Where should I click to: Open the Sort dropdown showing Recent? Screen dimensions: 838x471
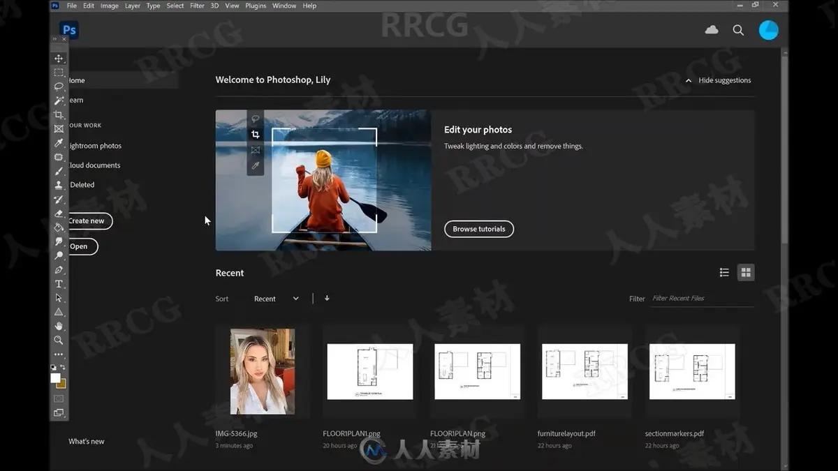click(277, 299)
